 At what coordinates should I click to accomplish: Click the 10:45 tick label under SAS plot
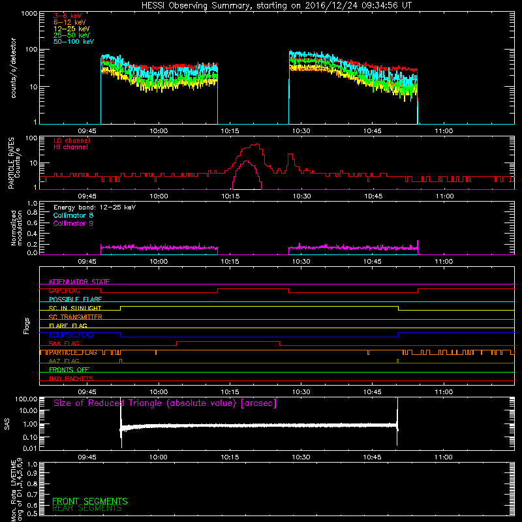pyautogui.click(x=372, y=457)
